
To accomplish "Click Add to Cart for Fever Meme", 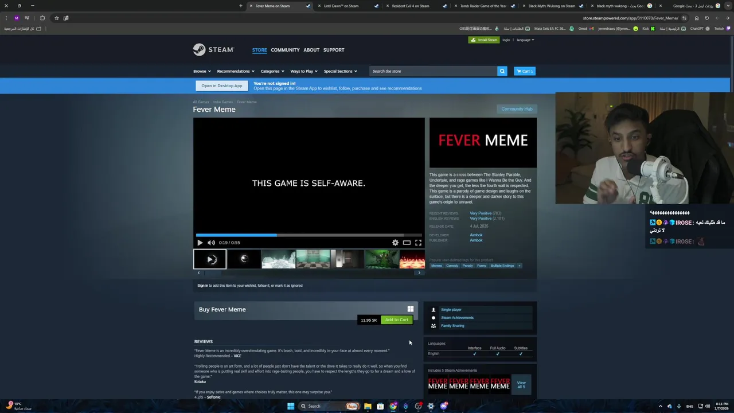I will coord(397,320).
